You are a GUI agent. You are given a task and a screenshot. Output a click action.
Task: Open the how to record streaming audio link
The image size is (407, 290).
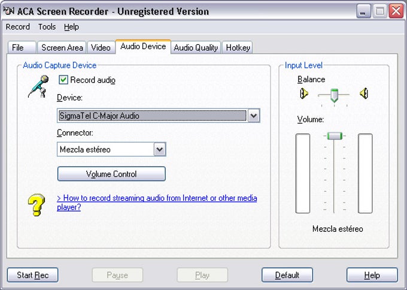[x=157, y=203]
